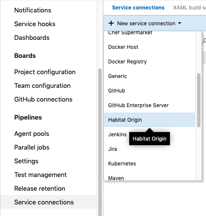Click the search magnifier icon
206x216 pixels.
tap(204, 41)
